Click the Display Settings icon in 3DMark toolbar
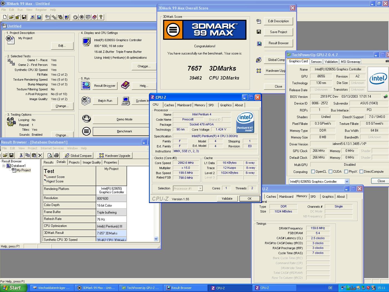389x292 pixels. pyautogui.click(x=67, y=17)
